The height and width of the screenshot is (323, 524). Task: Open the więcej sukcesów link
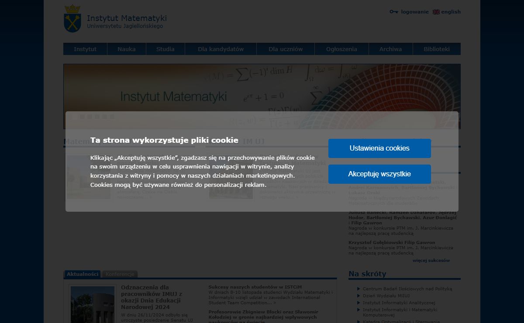coord(431,261)
